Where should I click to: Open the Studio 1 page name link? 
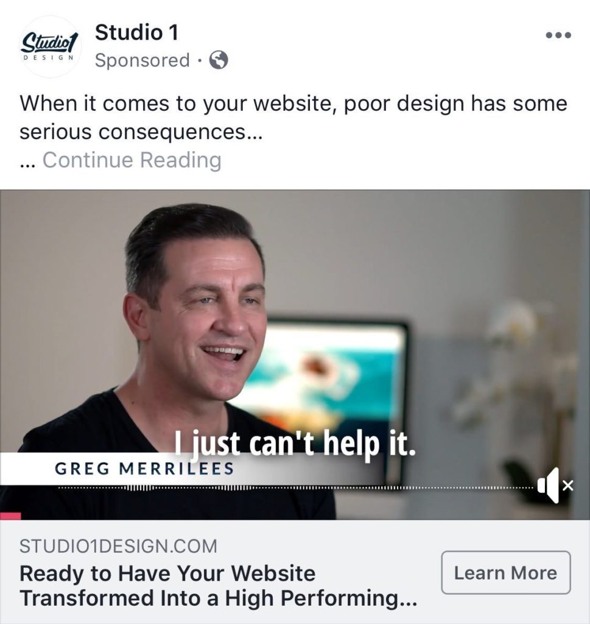pyautogui.click(x=137, y=32)
